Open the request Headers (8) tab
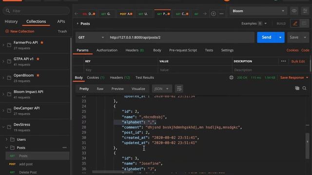The width and height of the screenshot is (312, 175). tap(135, 50)
